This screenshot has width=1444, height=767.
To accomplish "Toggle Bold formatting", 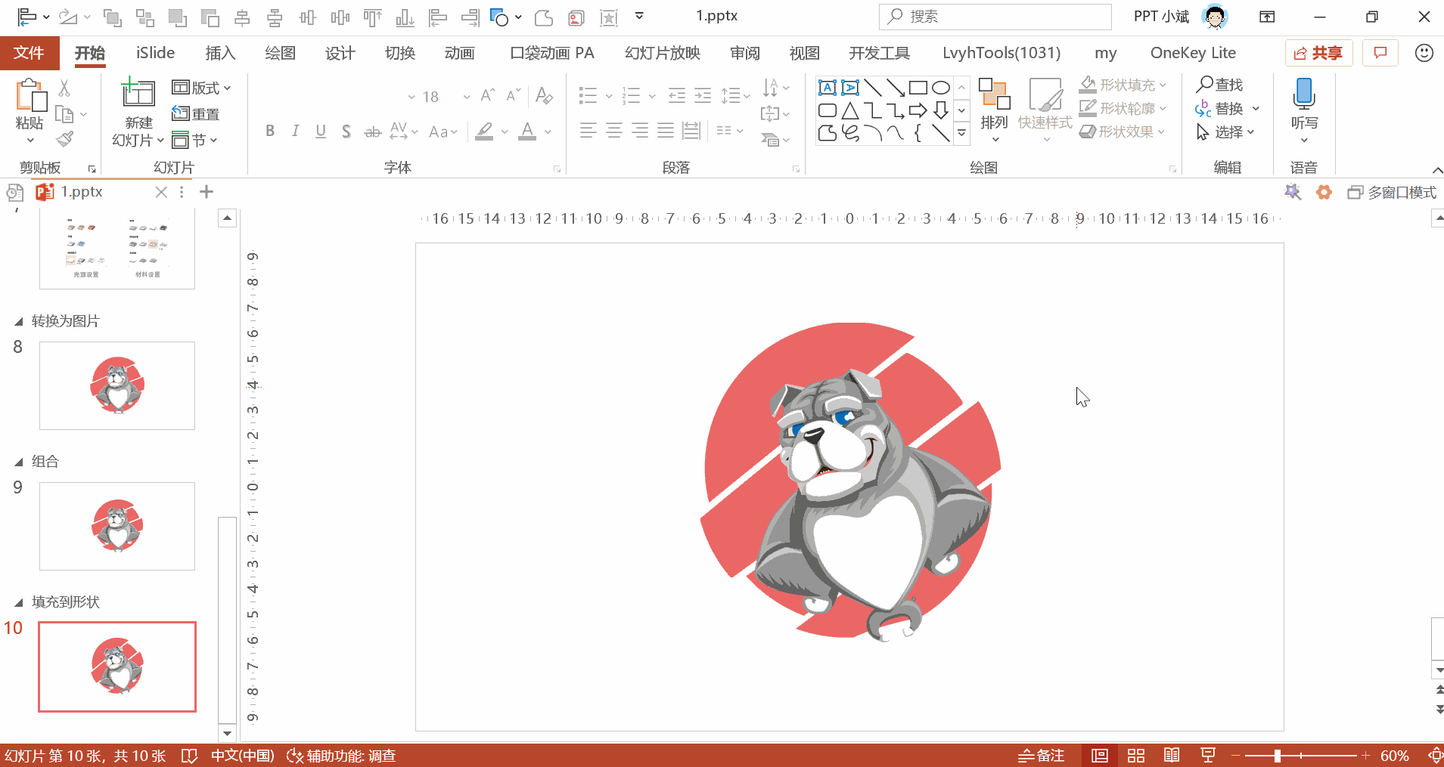I will coord(270,131).
